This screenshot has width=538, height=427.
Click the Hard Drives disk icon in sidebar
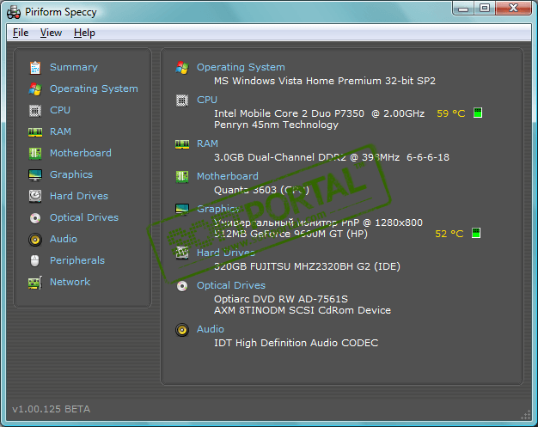pyautogui.click(x=35, y=196)
